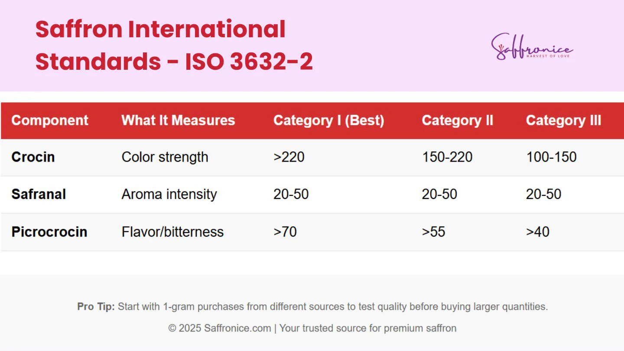Select the 150-220 value cell
This screenshot has width=624, height=351.
tap(447, 157)
